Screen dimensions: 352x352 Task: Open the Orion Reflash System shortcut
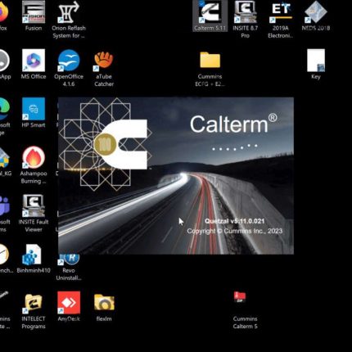click(69, 20)
